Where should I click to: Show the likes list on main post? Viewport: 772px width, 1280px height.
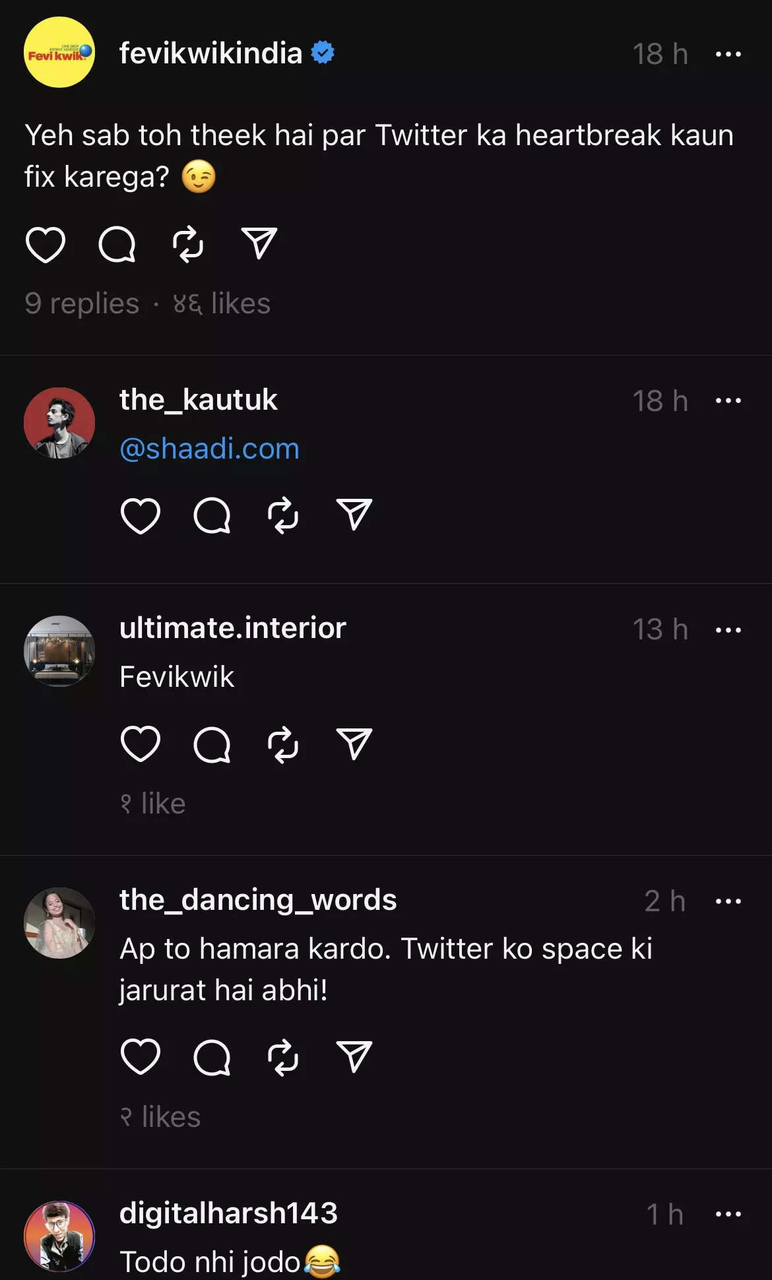tap(222, 304)
